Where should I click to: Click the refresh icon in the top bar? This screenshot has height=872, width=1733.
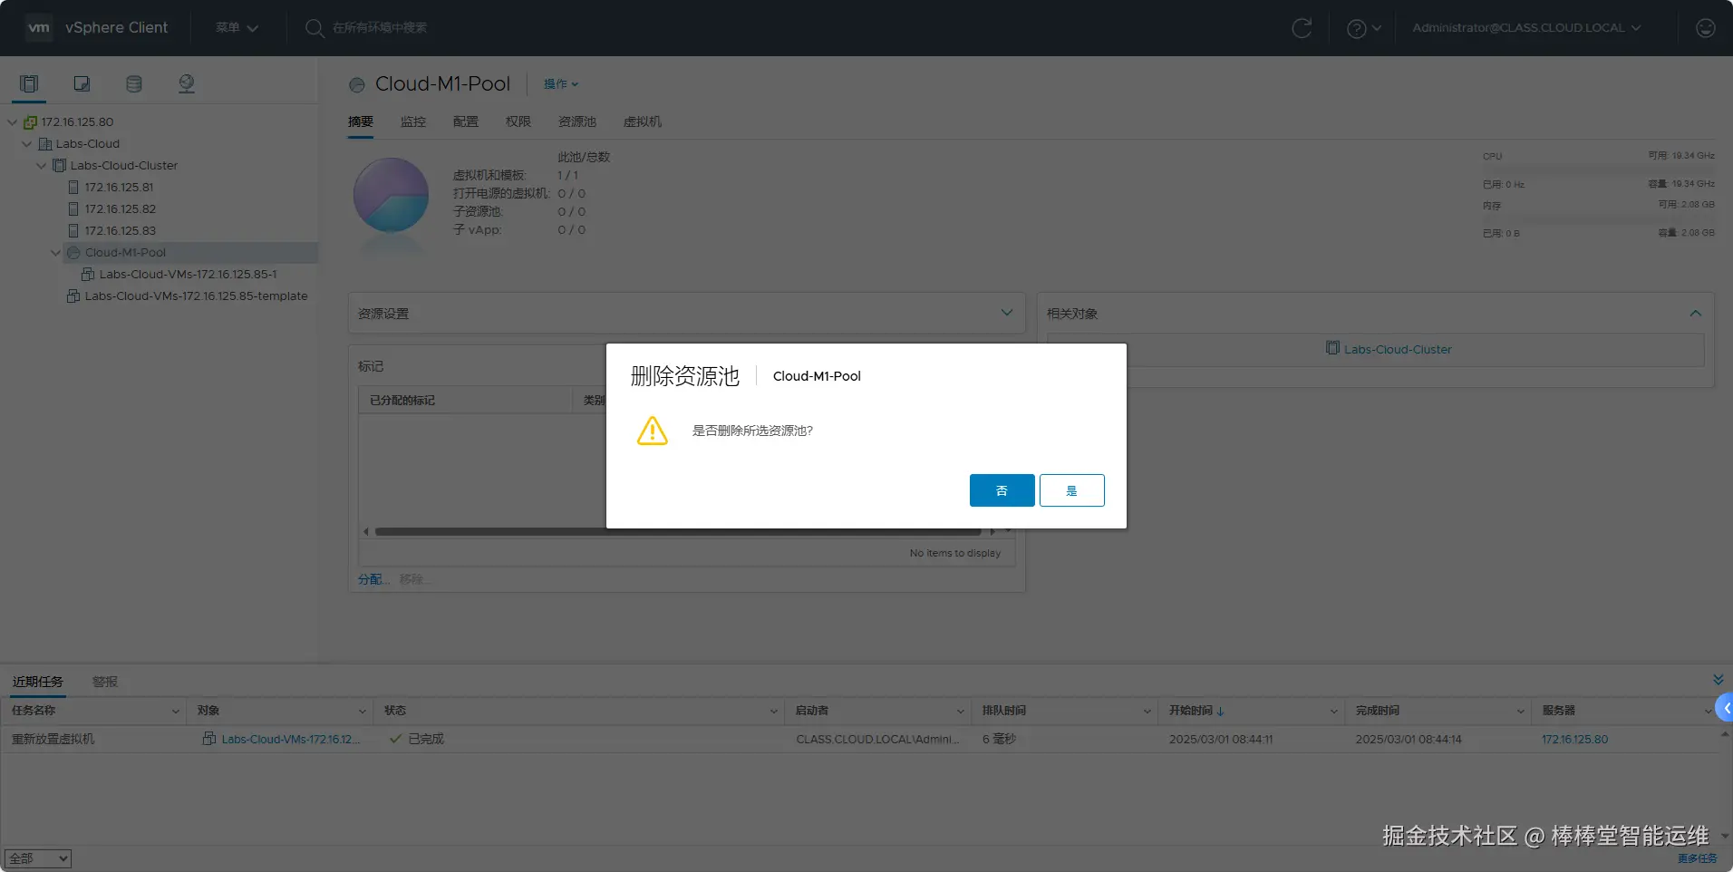point(1302,28)
